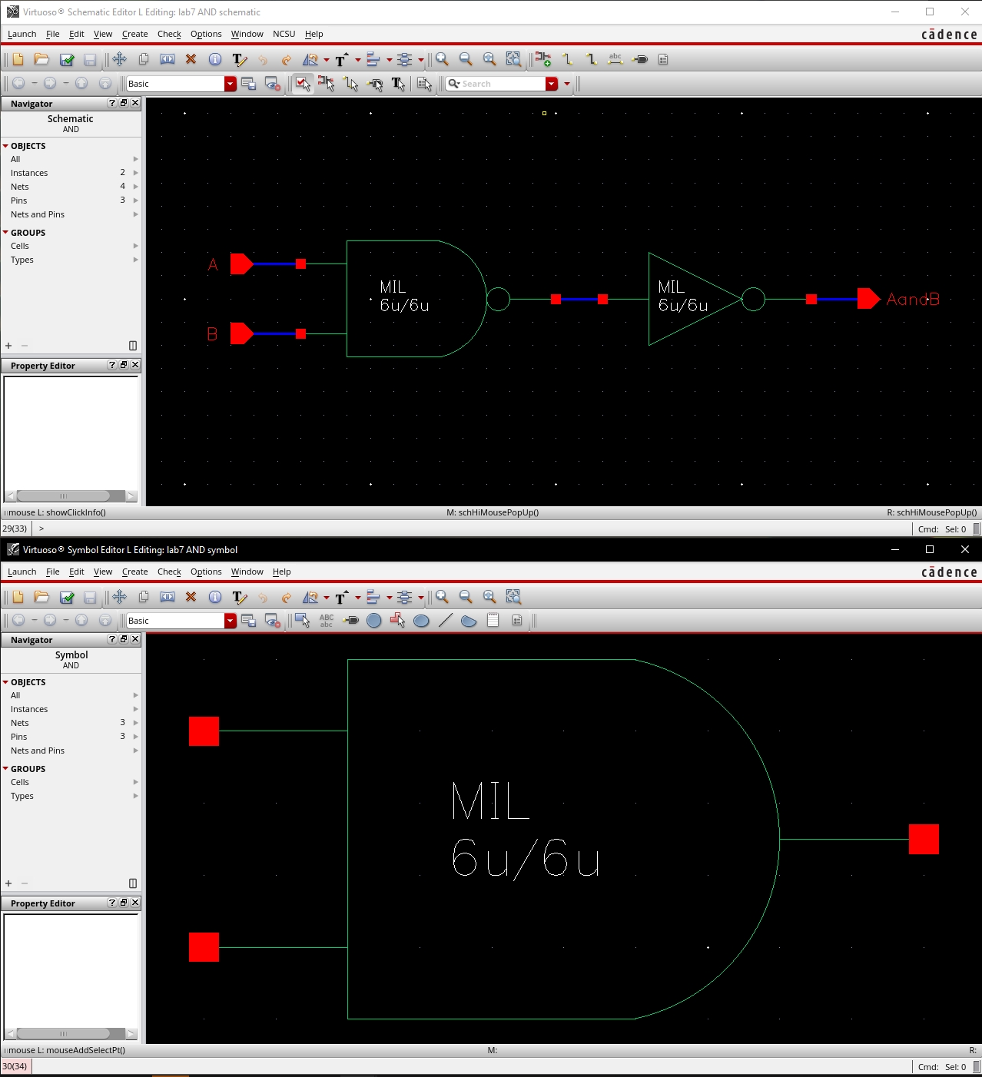The width and height of the screenshot is (982, 1077).
Task: Click right scroll arrow in Symbol Property Editor
Action: (131, 1034)
